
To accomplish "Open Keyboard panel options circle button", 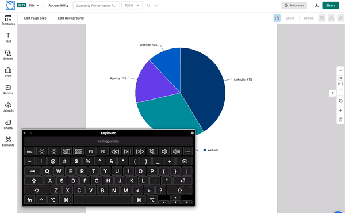I will point(192,133).
